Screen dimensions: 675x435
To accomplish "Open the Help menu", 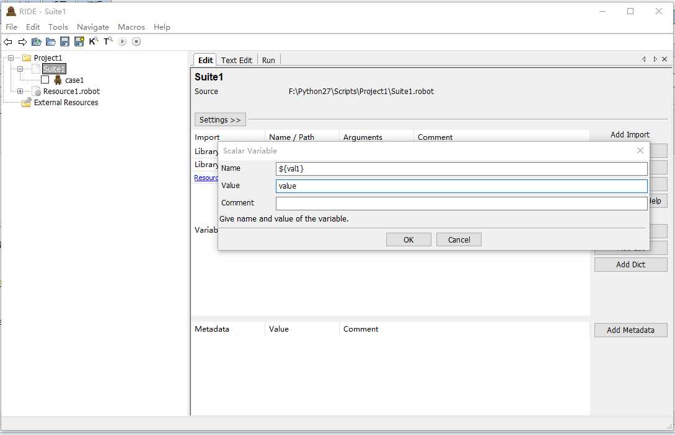I will (x=162, y=27).
